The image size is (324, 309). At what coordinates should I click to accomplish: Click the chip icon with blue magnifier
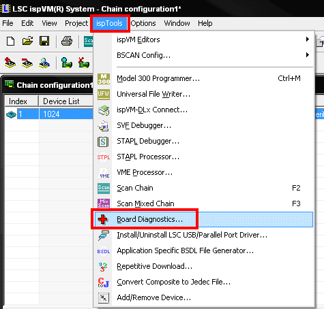(x=44, y=63)
